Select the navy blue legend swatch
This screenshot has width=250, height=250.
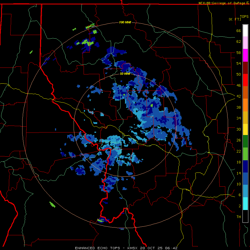click(x=245, y=166)
